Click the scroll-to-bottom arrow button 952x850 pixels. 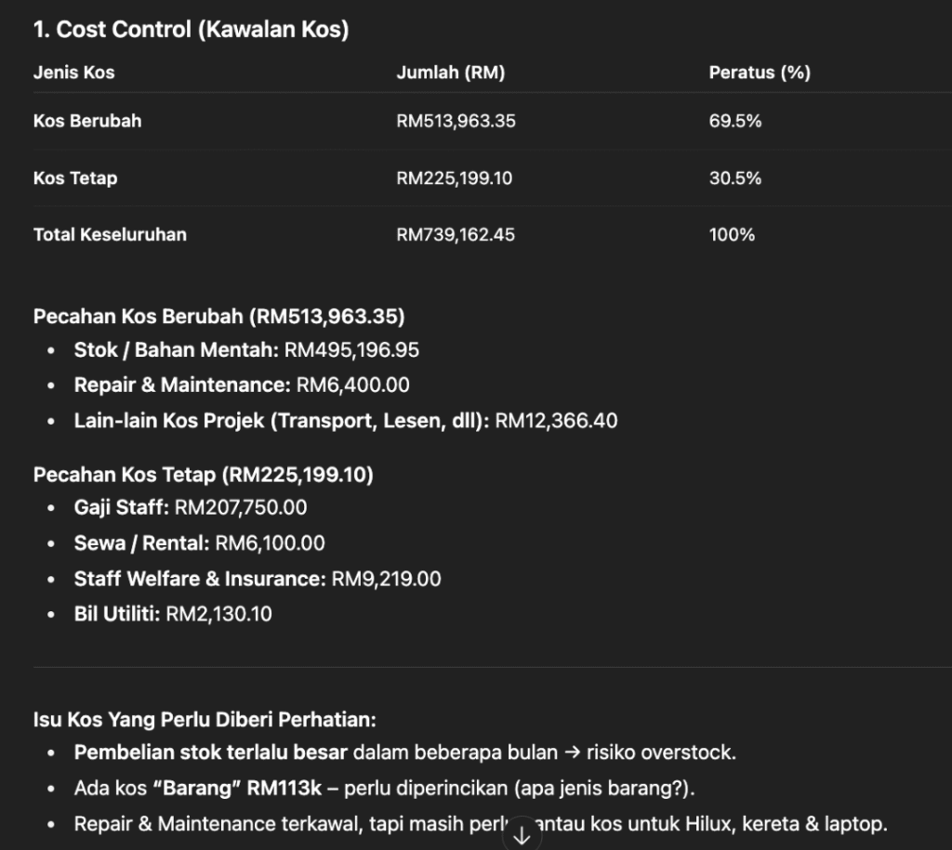pos(522,833)
